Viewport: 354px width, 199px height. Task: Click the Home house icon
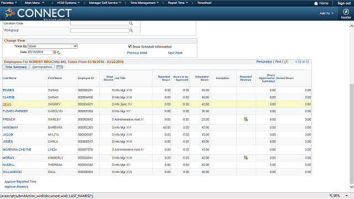click(316, 3)
